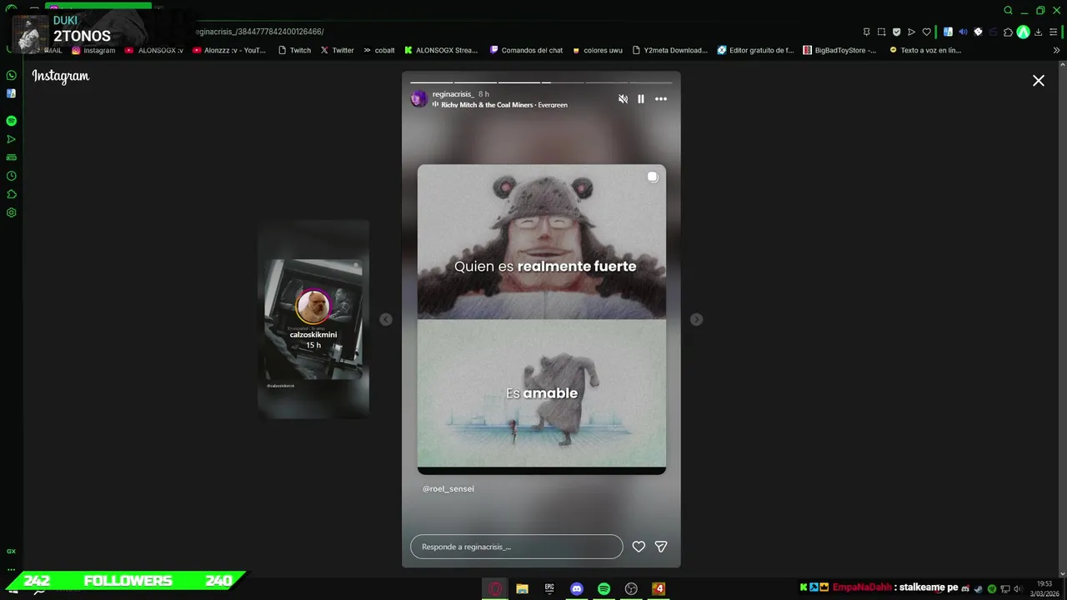Open the Texto a voz en lín... bookmark

click(925, 50)
